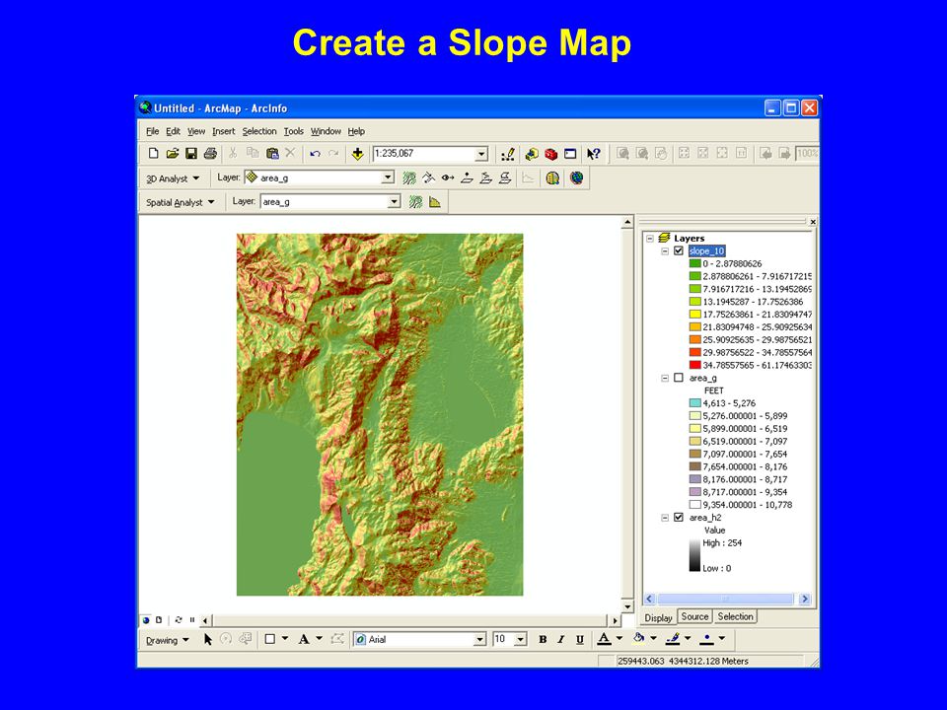The height and width of the screenshot is (710, 947).
Task: Select Interpolate Line tool
Action: point(486,177)
